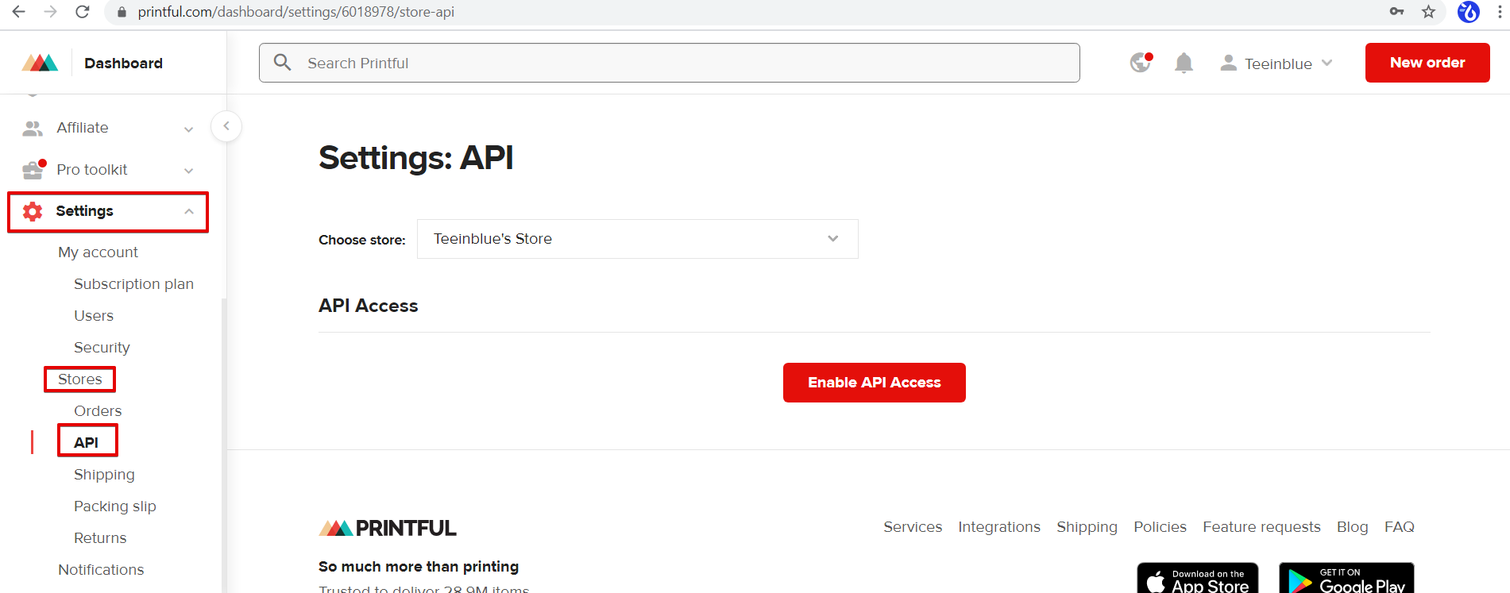Viewport: 1510px width, 593px height.
Task: Collapse the sidebar with the arrow button
Action: (x=226, y=126)
